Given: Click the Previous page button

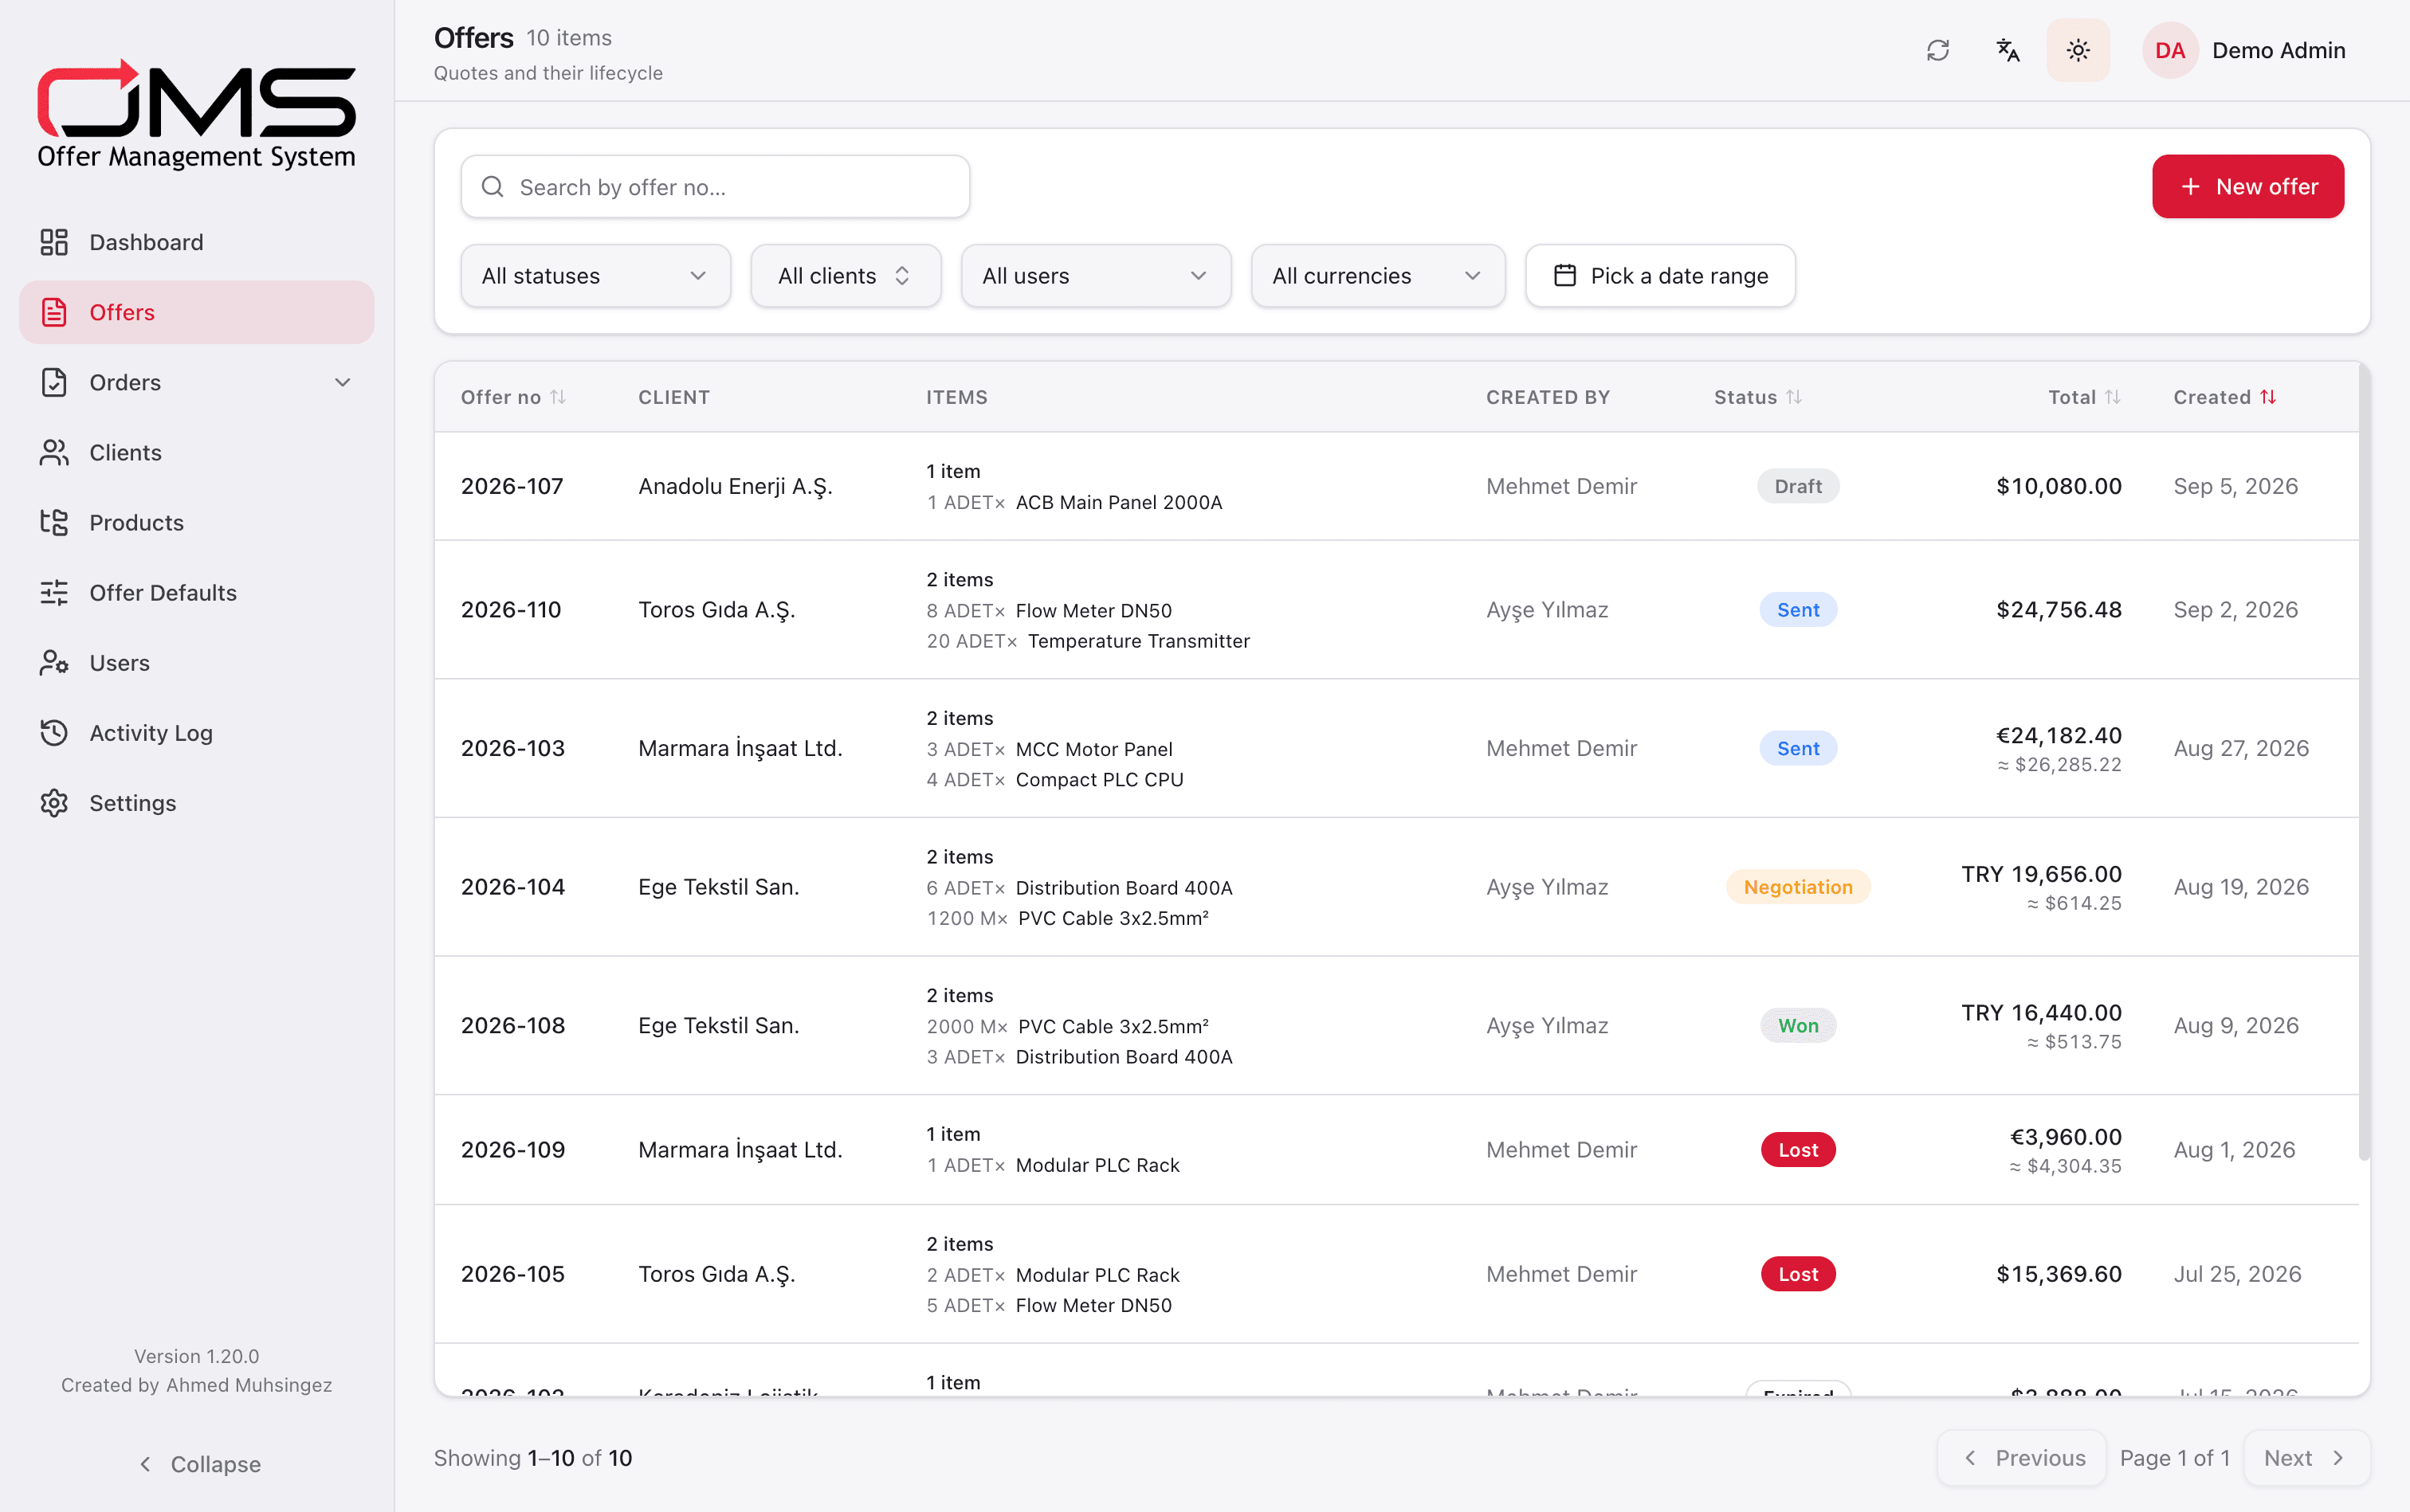Looking at the screenshot, I should [2022, 1458].
